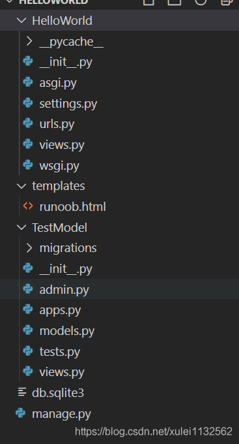Viewport: 239px width, 444px height.
Task: Collapse the HelloWorld folder chevron
Action: point(21,20)
